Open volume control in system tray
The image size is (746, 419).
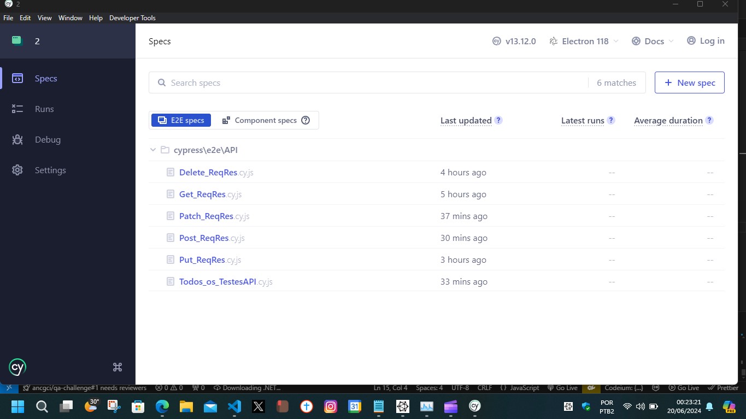pos(640,406)
